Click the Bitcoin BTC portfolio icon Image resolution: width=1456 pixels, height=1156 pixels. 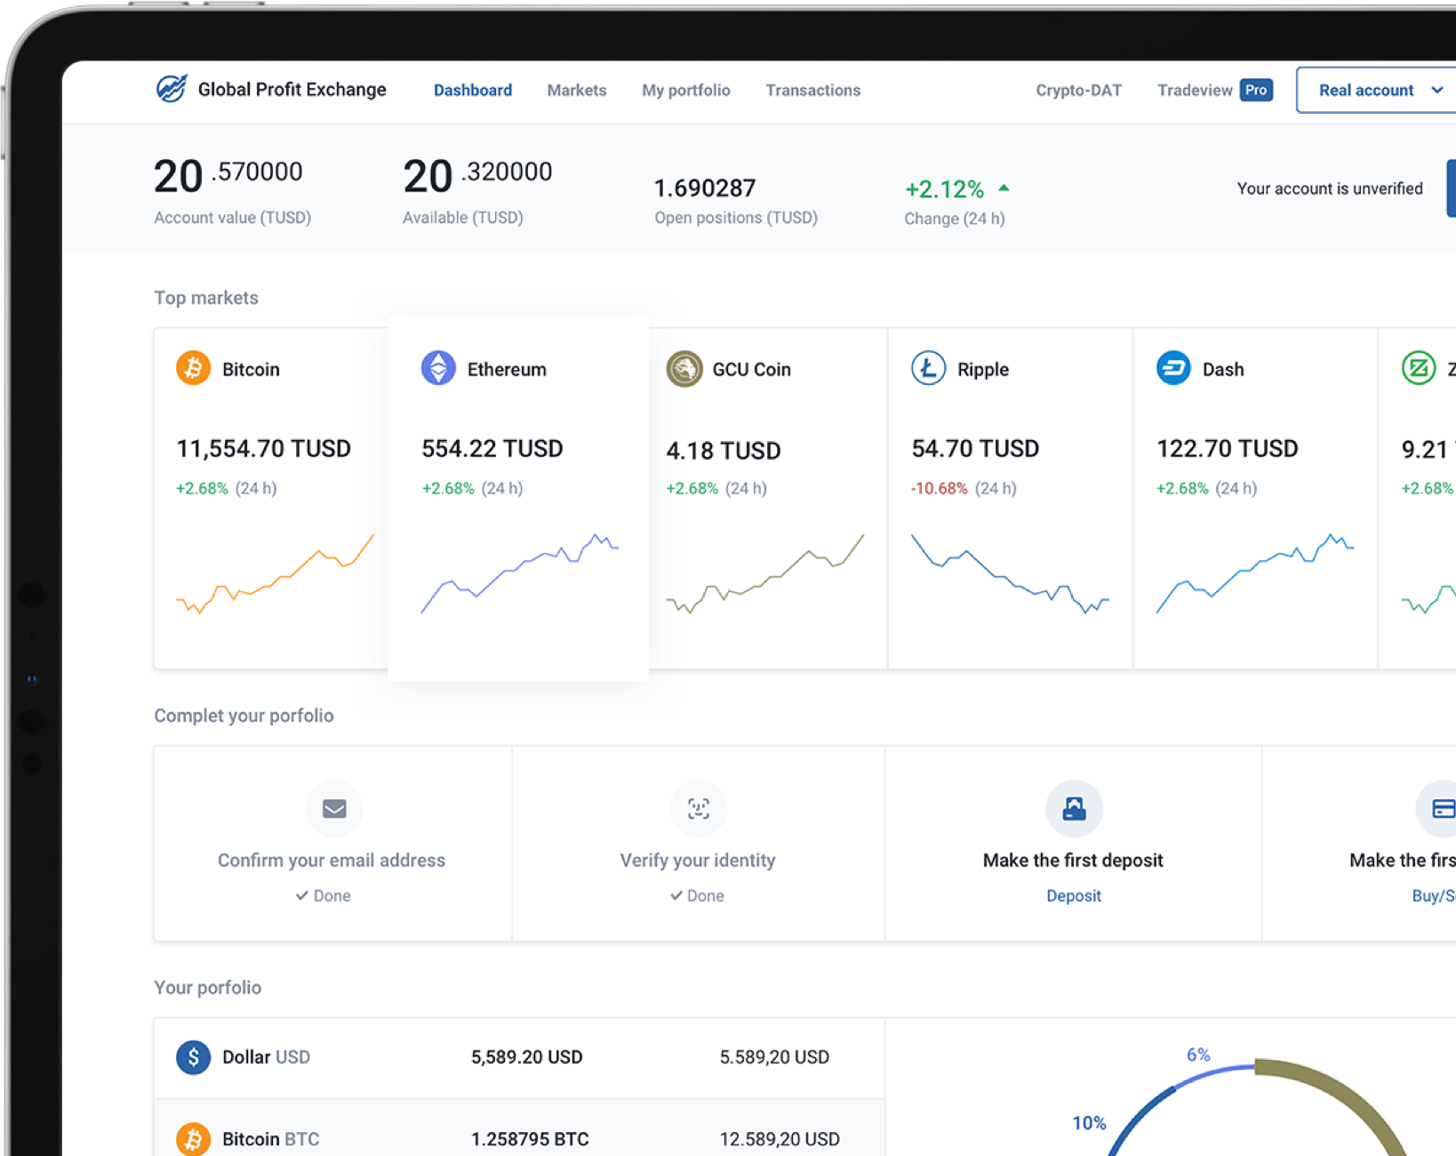[x=193, y=1139]
